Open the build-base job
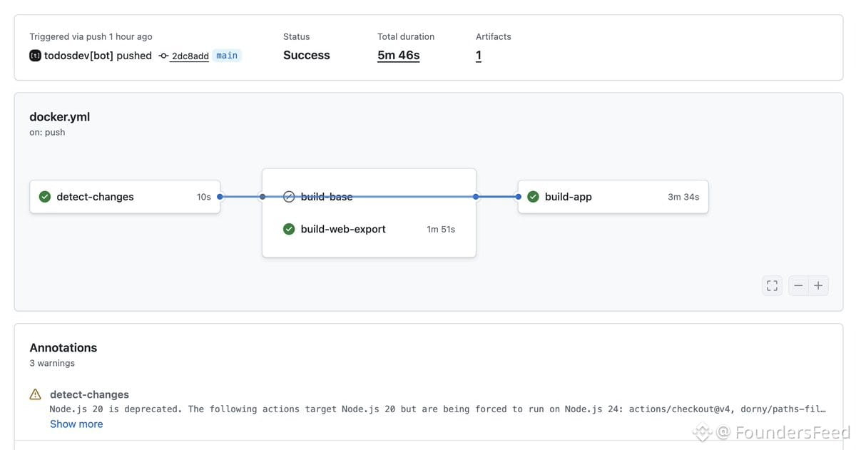Viewport: 856px width, 450px height. (369, 197)
